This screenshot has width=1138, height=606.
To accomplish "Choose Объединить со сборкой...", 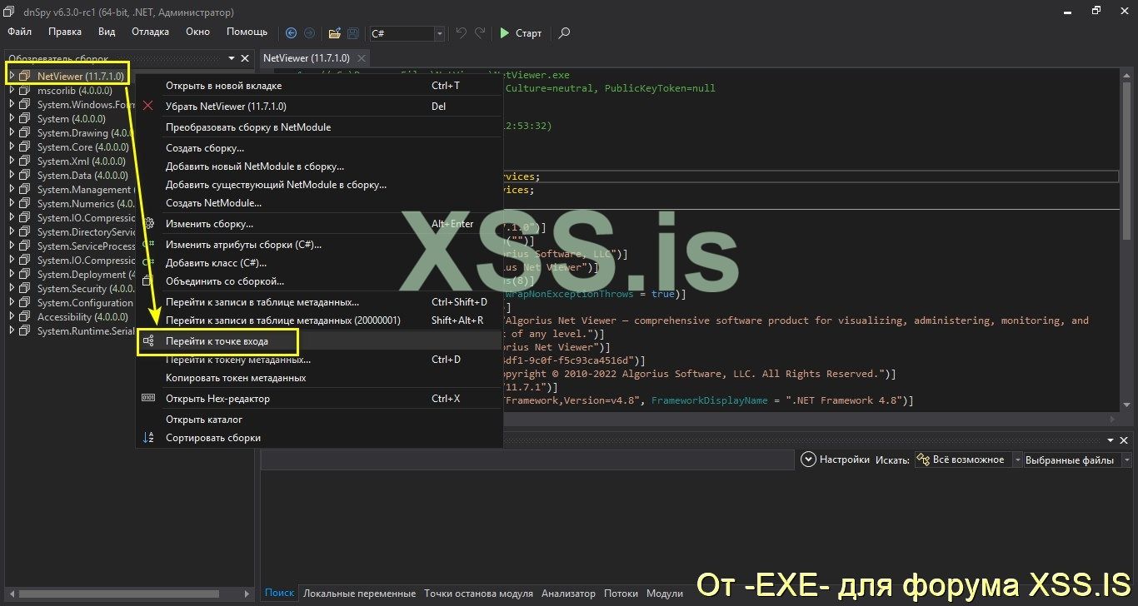I will pos(319,281).
